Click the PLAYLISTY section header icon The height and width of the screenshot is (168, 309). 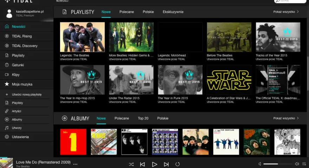[x=65, y=12]
